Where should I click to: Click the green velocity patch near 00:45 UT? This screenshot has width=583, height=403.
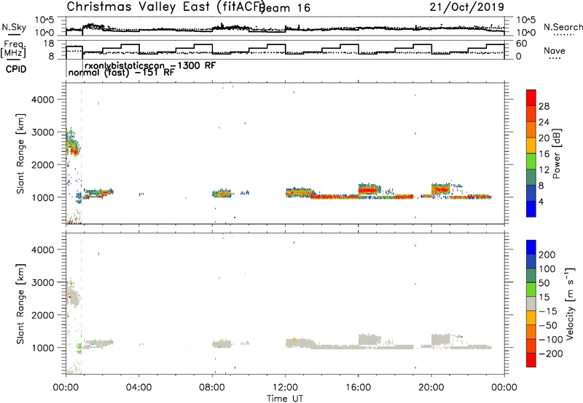point(79,347)
